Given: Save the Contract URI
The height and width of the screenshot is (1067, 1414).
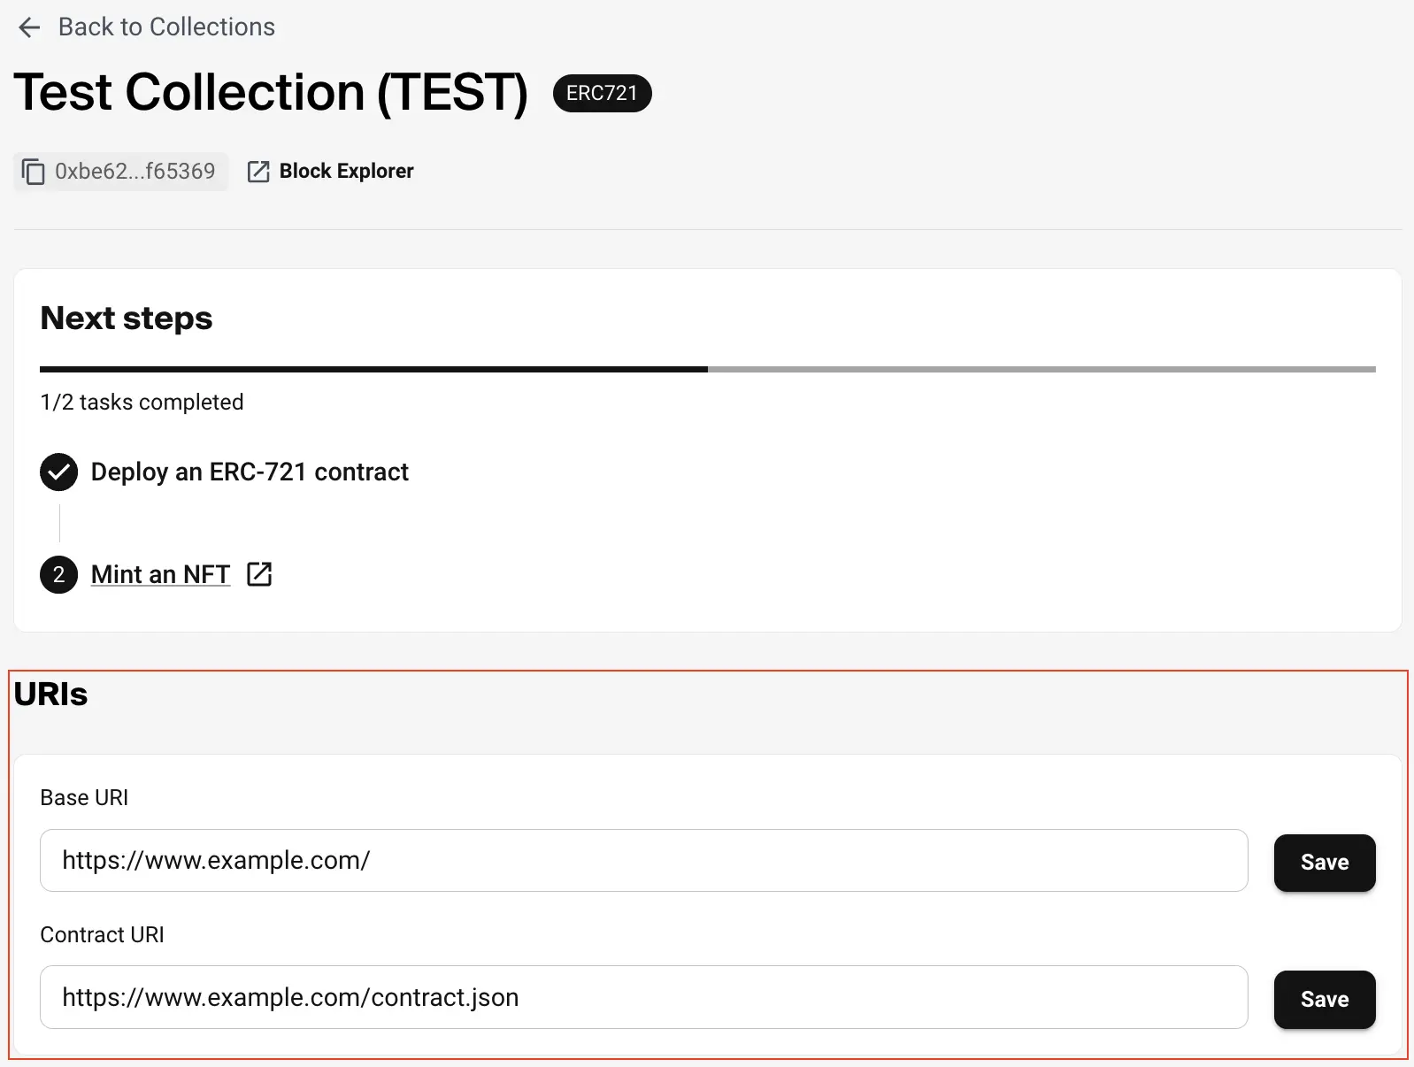Looking at the screenshot, I should coord(1324,1000).
